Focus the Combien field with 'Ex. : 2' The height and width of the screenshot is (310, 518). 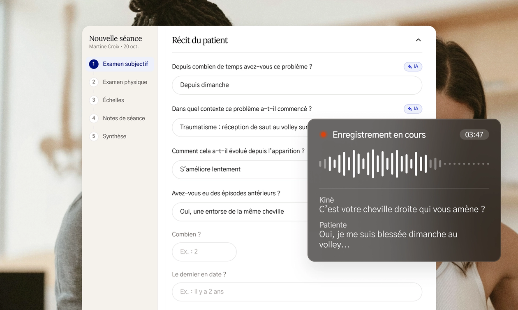click(x=204, y=252)
